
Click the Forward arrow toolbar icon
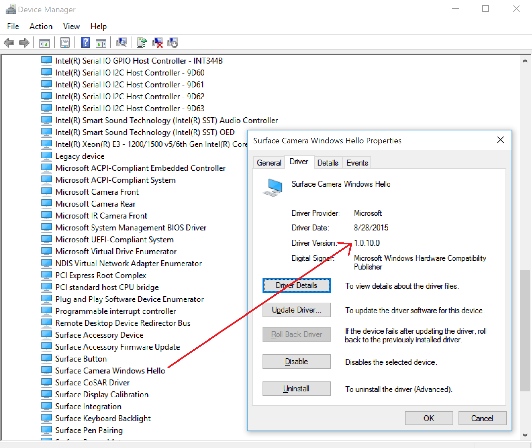click(24, 43)
